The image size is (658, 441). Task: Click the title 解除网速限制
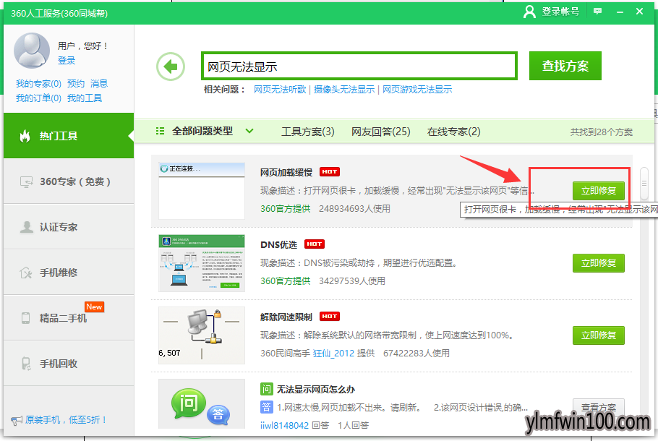[286, 317]
